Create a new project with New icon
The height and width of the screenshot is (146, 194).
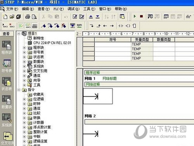[x=5, y=17]
